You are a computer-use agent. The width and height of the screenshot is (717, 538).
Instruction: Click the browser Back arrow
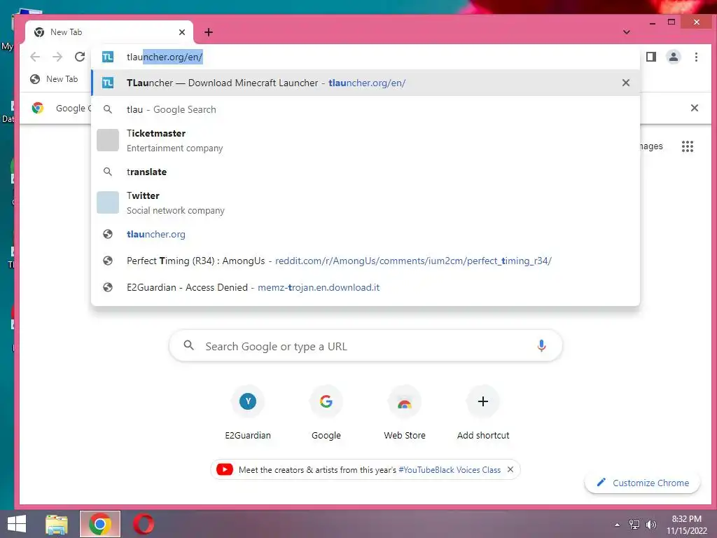point(35,57)
